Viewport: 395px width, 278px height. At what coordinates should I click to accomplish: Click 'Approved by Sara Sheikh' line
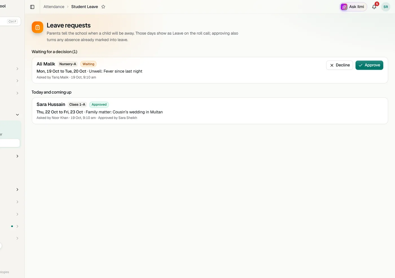click(118, 118)
